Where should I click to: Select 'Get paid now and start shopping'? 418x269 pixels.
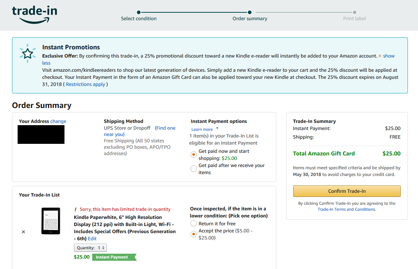point(193,154)
